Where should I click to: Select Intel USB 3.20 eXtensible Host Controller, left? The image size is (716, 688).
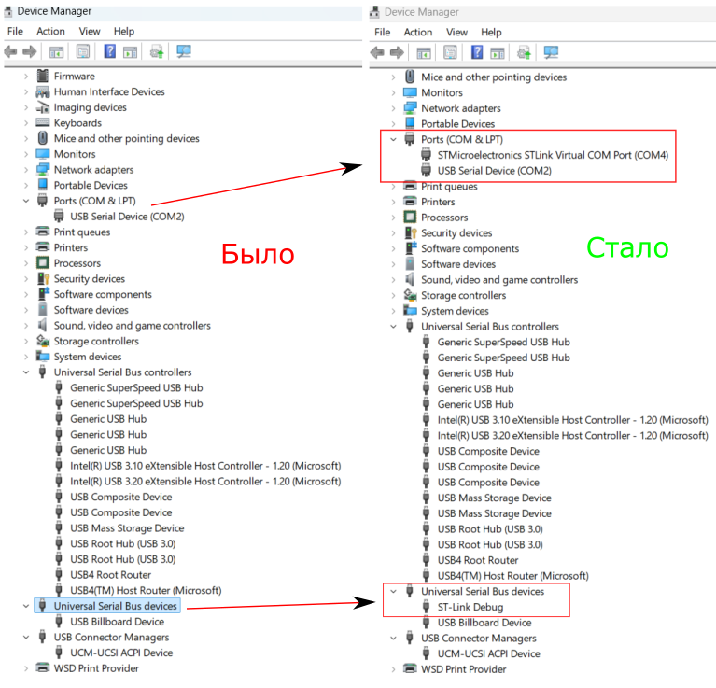[205, 481]
